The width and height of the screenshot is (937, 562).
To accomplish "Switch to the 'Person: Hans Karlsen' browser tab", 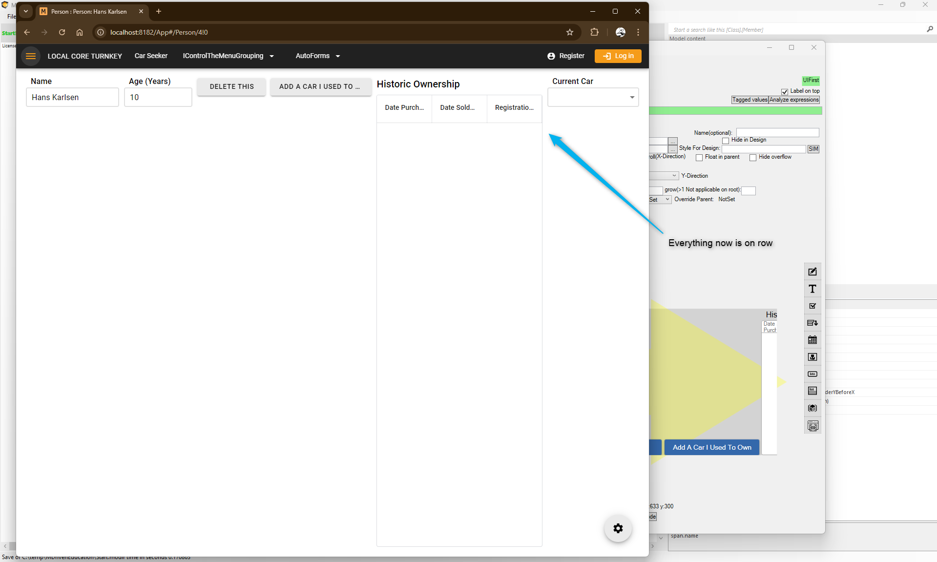I will (x=89, y=12).
